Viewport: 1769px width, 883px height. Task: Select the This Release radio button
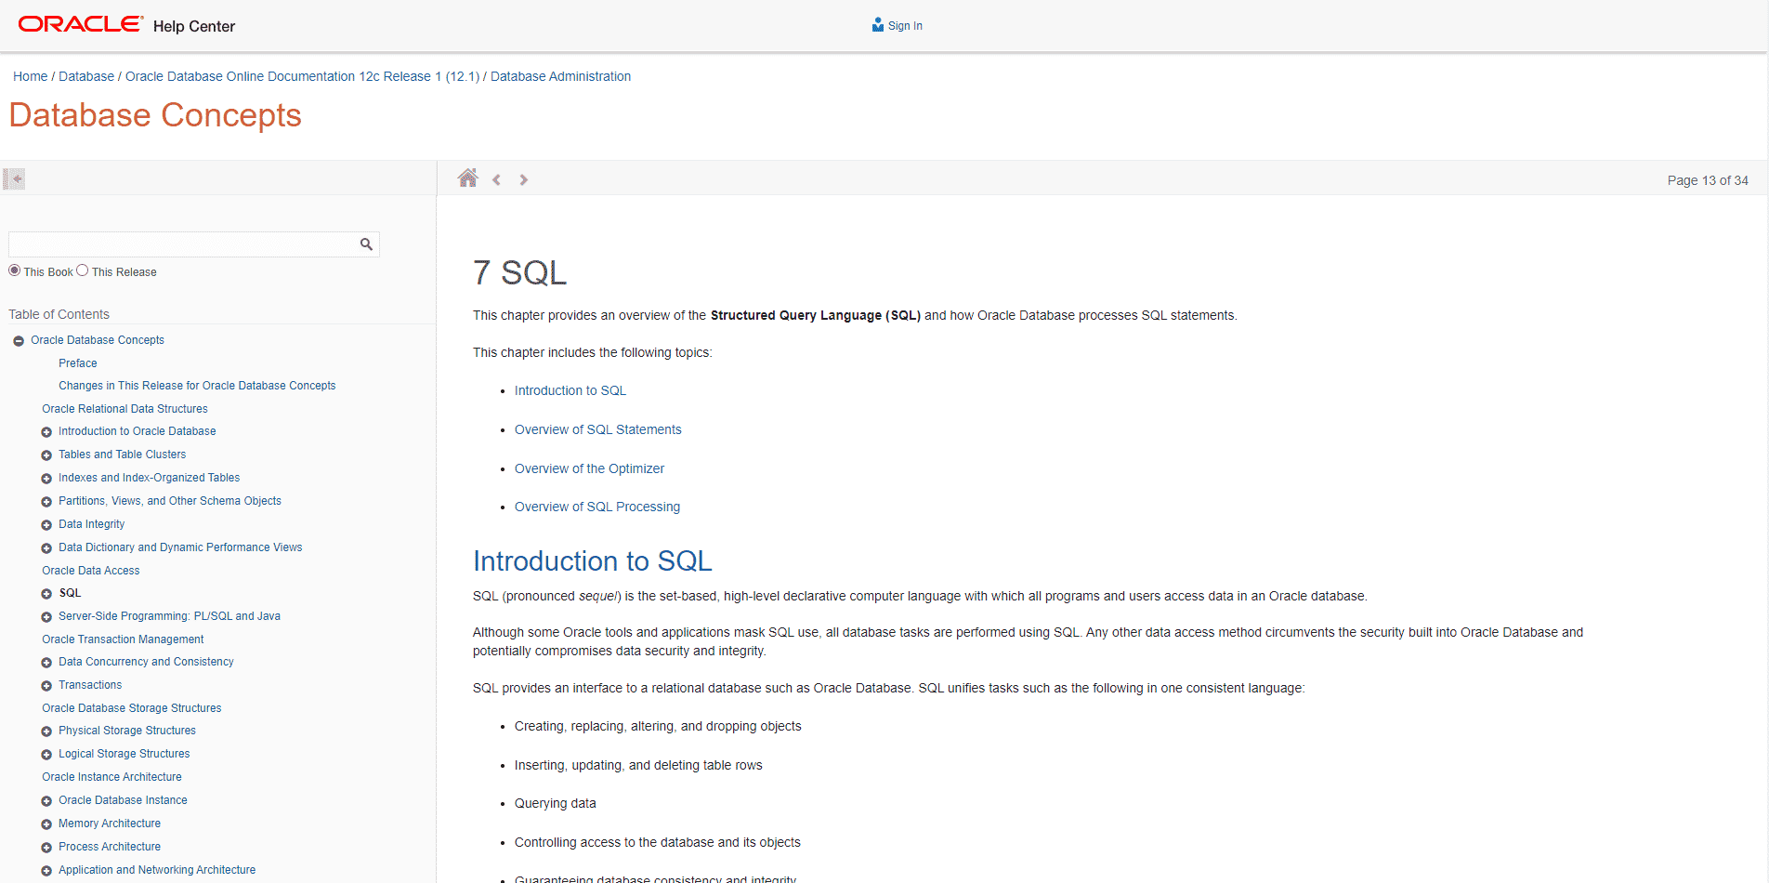[x=82, y=270]
